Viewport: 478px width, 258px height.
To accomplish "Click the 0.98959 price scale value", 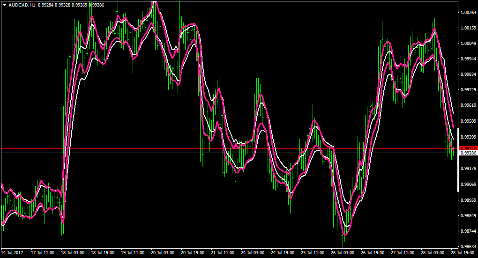I will pyautogui.click(x=469, y=200).
